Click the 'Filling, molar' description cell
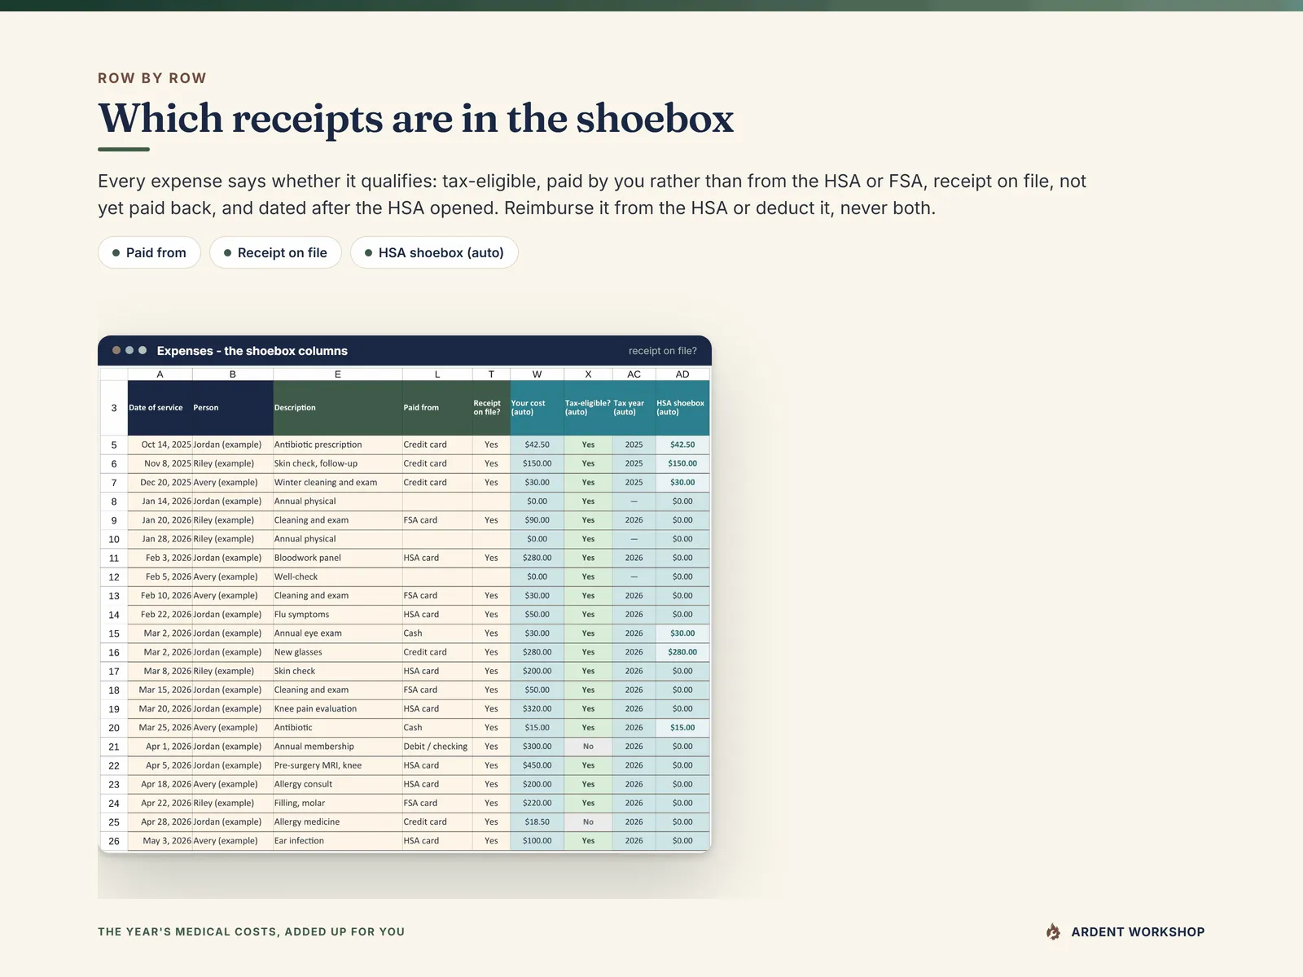Viewport: 1303px width, 977px height. [x=338, y=803]
